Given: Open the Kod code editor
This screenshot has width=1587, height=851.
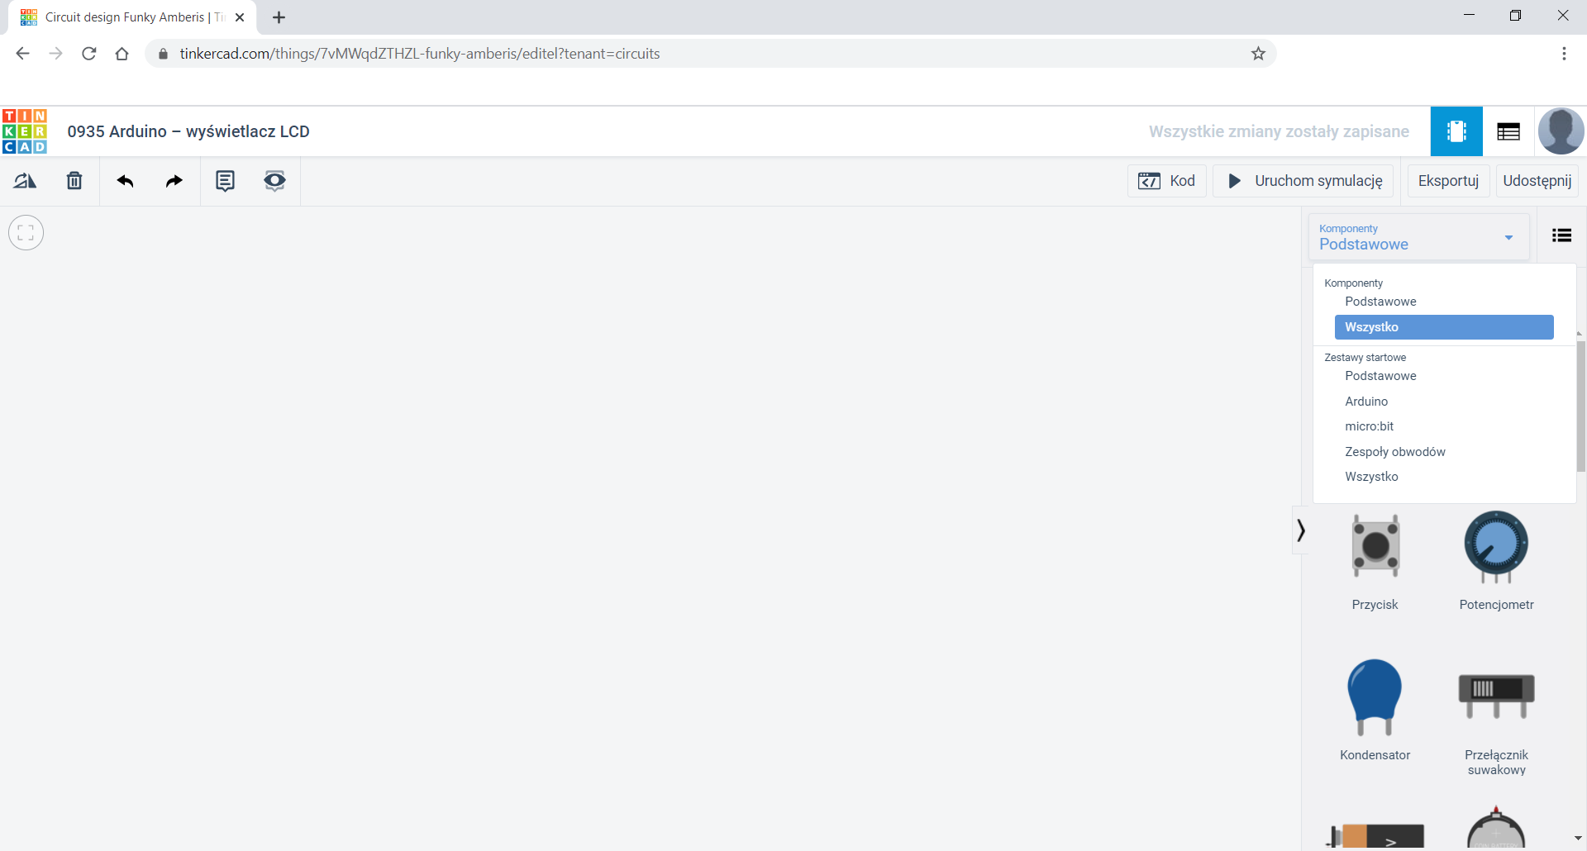Looking at the screenshot, I should [1166, 181].
